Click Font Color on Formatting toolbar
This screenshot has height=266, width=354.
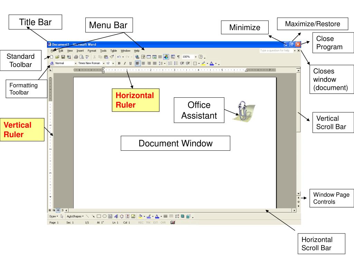[x=212, y=63]
